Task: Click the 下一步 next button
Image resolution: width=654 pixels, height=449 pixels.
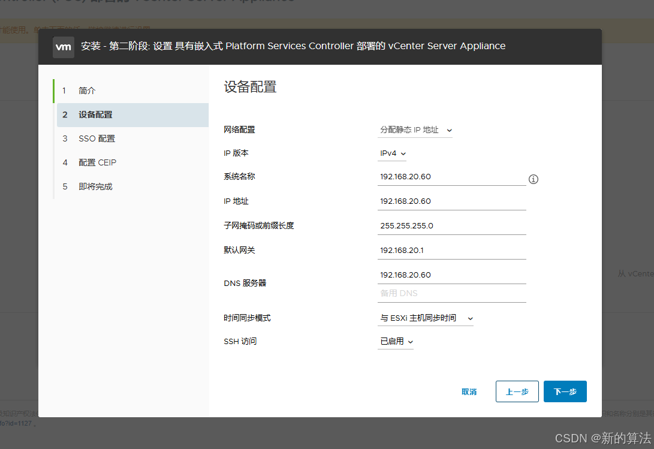Action: 565,391
